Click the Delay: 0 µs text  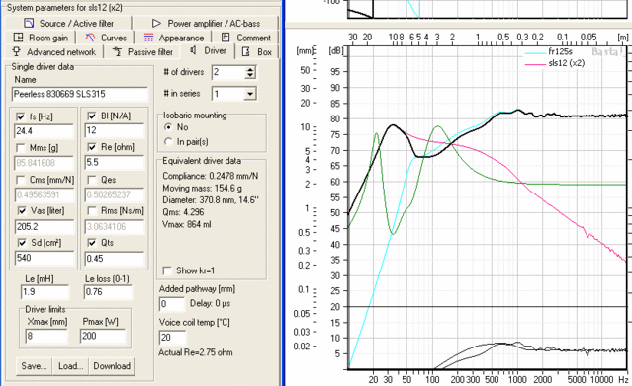click(210, 303)
